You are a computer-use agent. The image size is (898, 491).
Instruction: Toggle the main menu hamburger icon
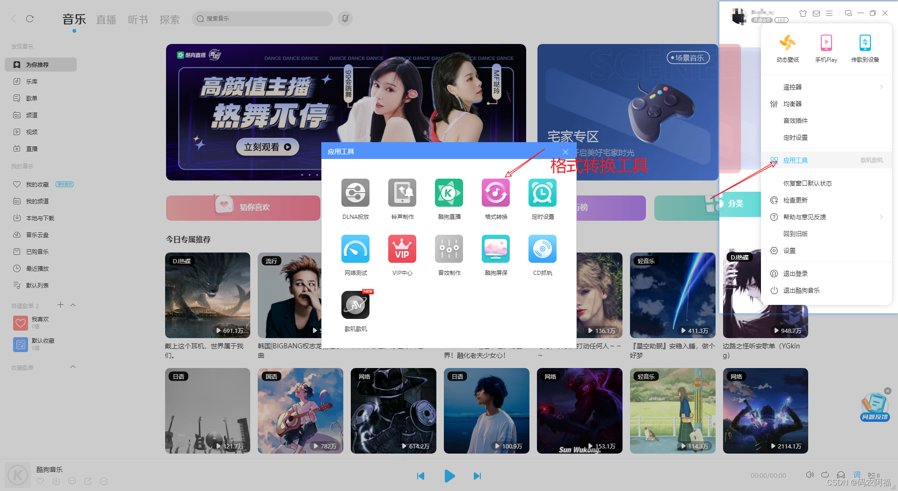829,14
